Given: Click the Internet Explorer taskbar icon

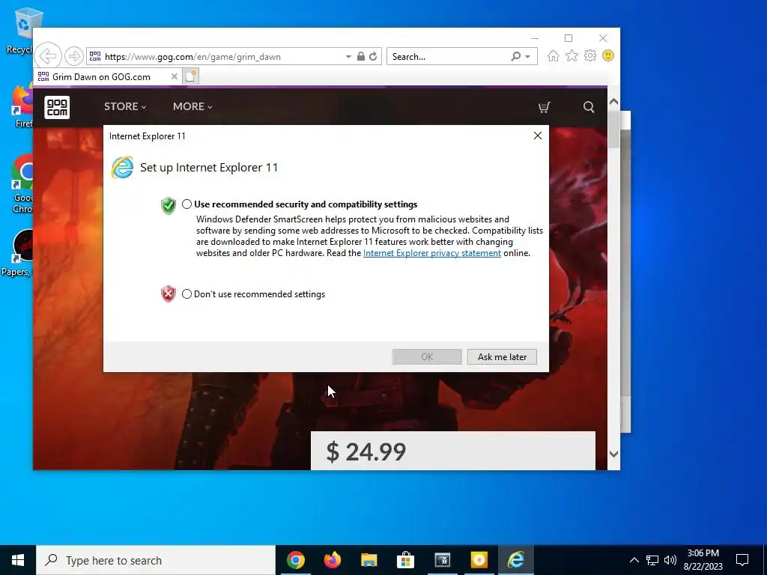Looking at the screenshot, I should pyautogui.click(x=515, y=560).
